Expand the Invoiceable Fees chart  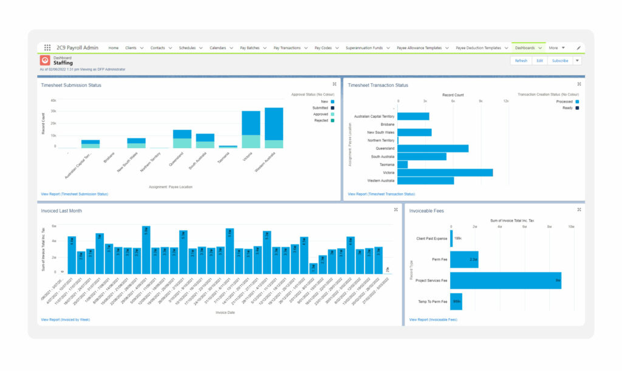(x=579, y=209)
